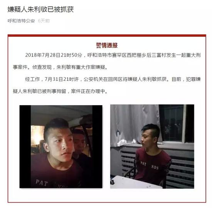The image size is (212, 208).
Task: Click the red 警情通报 heading
Action: [x=107, y=45]
